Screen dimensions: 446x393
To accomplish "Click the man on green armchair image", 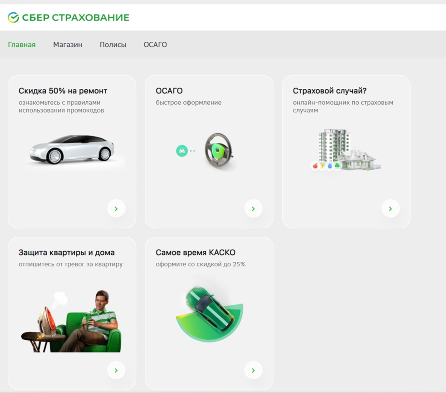I will coord(71,322).
